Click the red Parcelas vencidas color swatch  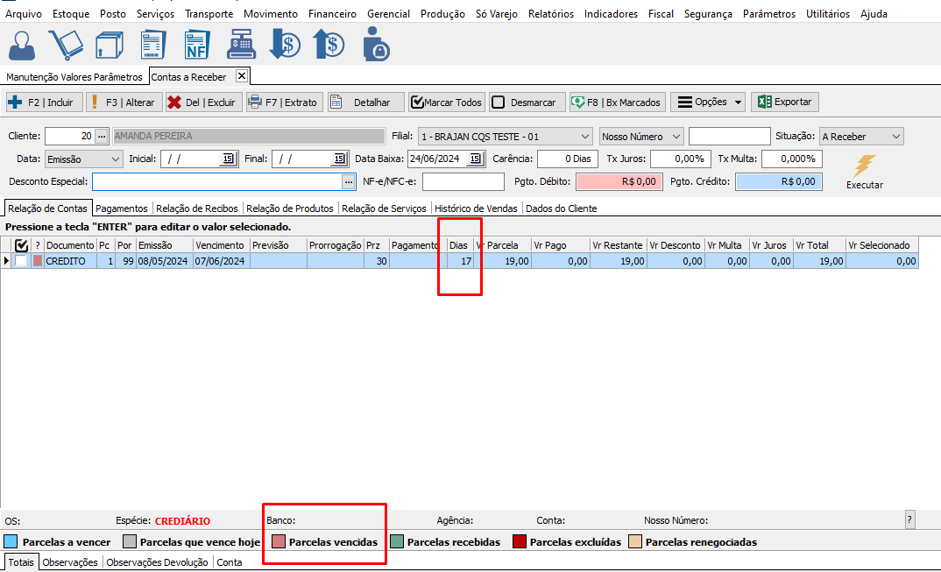point(279,542)
